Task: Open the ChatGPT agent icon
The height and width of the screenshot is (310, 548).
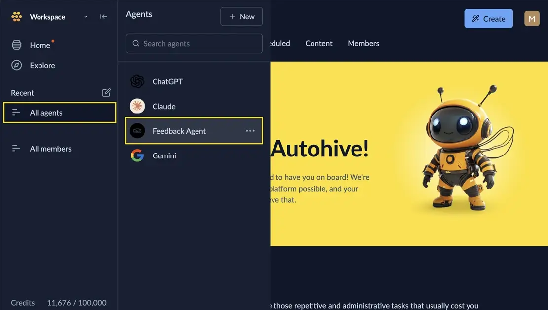Action: point(137,81)
